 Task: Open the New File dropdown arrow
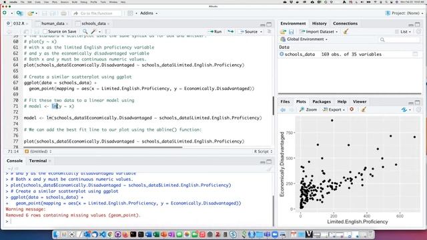click(12, 13)
